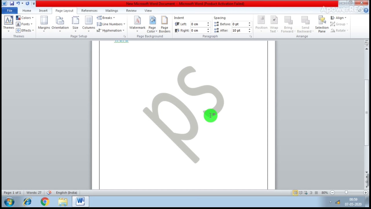Launch Internet Explorer from the taskbar

pos(28,202)
